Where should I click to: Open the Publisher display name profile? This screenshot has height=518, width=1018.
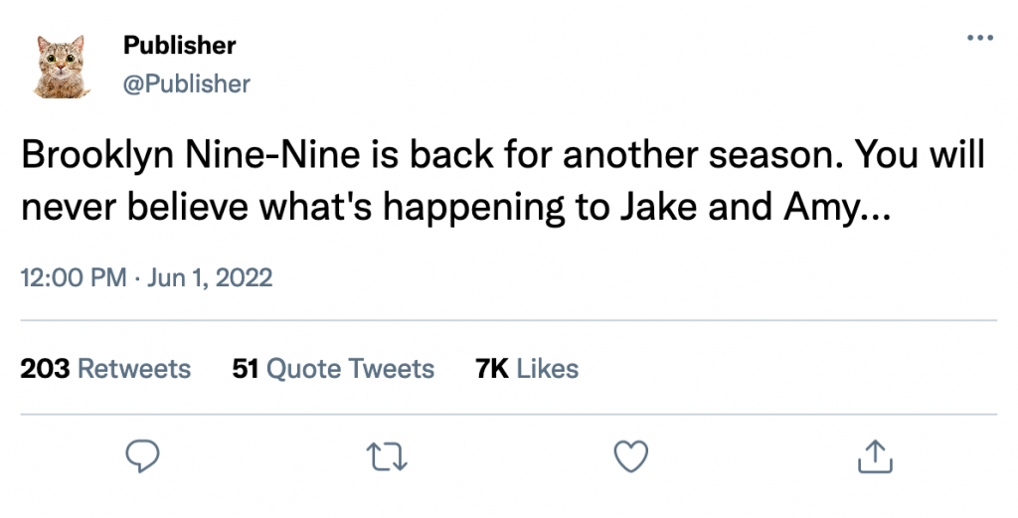tap(179, 46)
